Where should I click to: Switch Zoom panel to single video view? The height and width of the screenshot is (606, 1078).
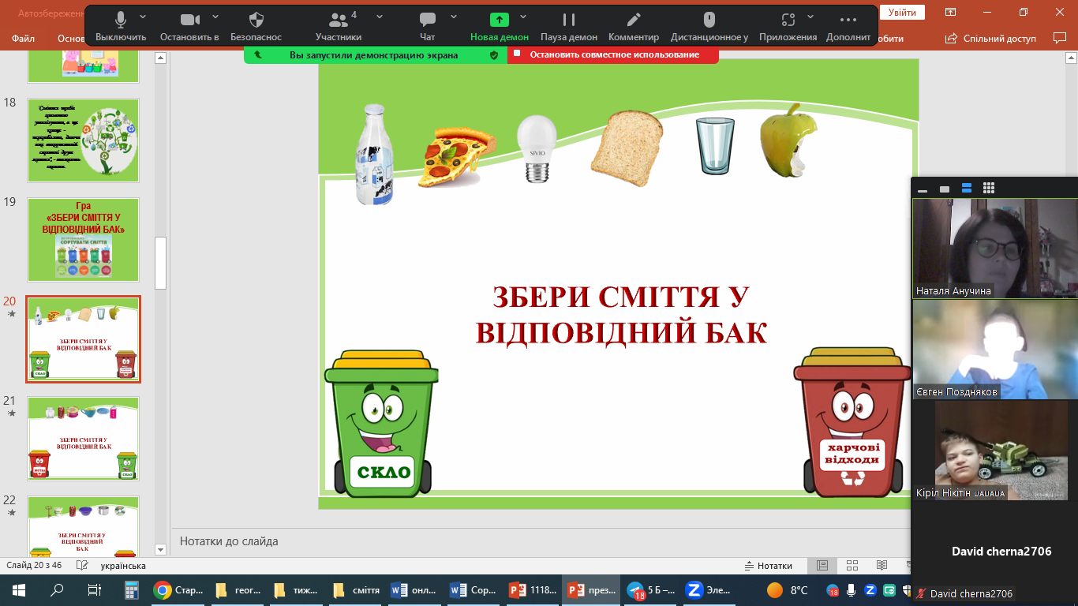coord(945,189)
